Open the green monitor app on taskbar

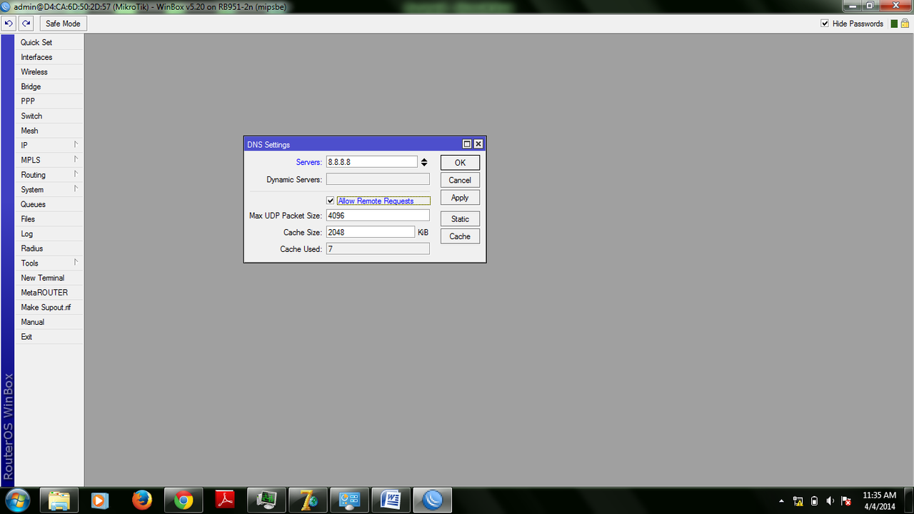(267, 501)
